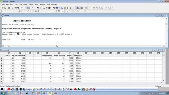The width and height of the screenshot is (169, 95).
Task: Click the Print Window icon
Action: (x=9, y=8)
